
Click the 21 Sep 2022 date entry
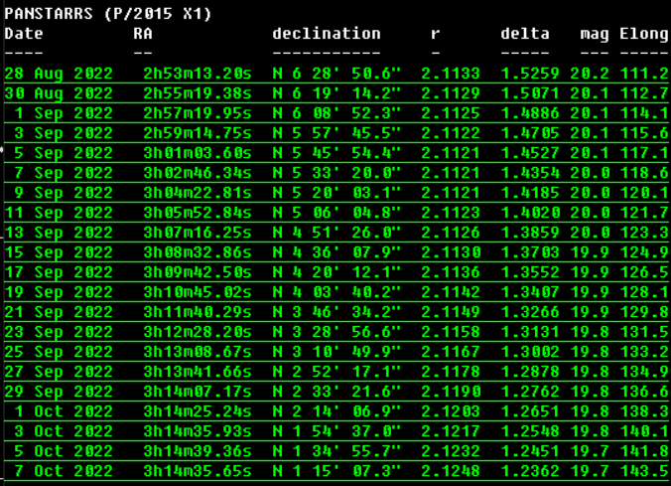point(59,307)
